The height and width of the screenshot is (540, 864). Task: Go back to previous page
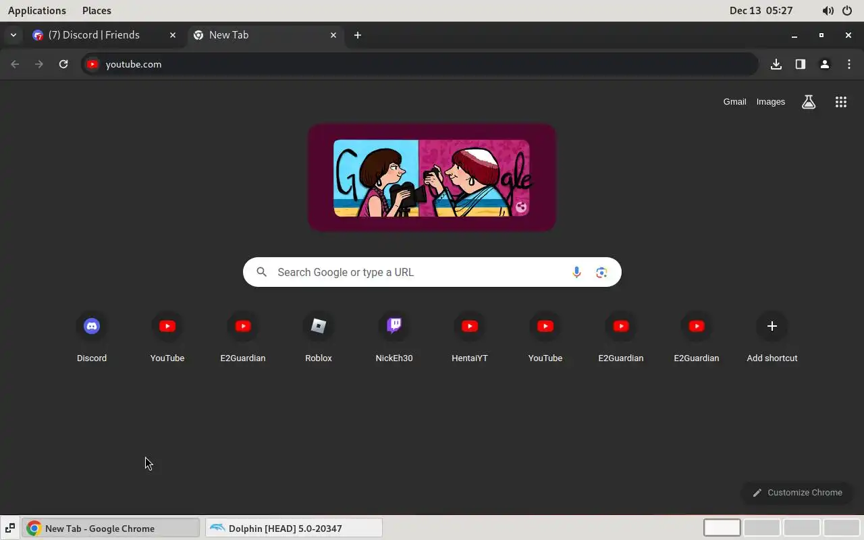15,64
